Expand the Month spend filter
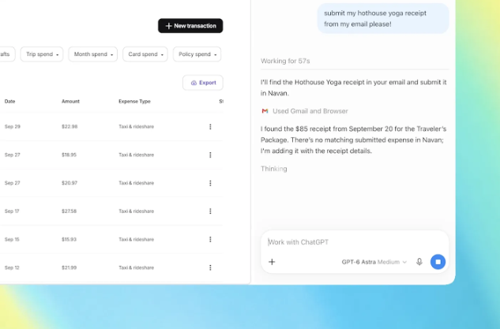 (x=92, y=54)
